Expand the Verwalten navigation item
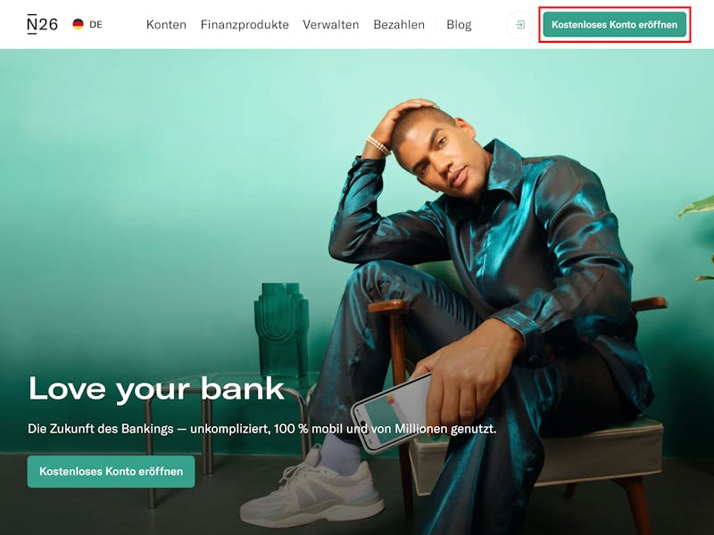714x535 pixels. tap(331, 25)
